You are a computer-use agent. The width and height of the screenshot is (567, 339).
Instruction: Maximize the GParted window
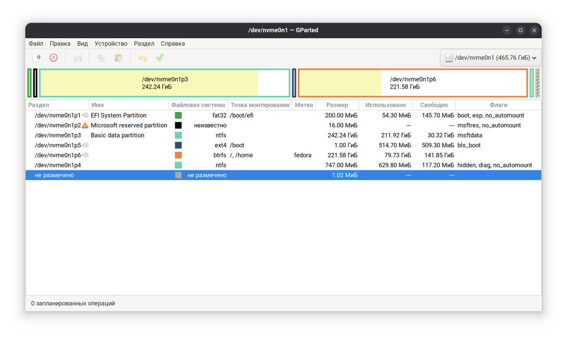click(x=520, y=30)
